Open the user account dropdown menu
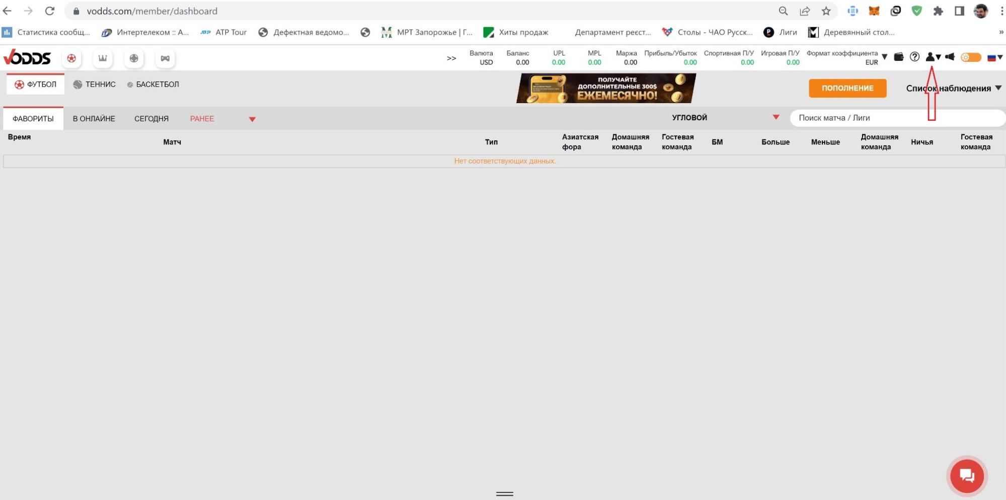Image resolution: width=1006 pixels, height=500 pixels. pyautogui.click(x=933, y=57)
